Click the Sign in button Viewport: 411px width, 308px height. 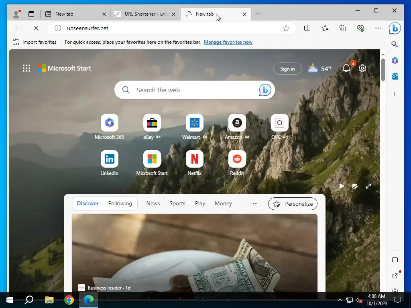[287, 69]
